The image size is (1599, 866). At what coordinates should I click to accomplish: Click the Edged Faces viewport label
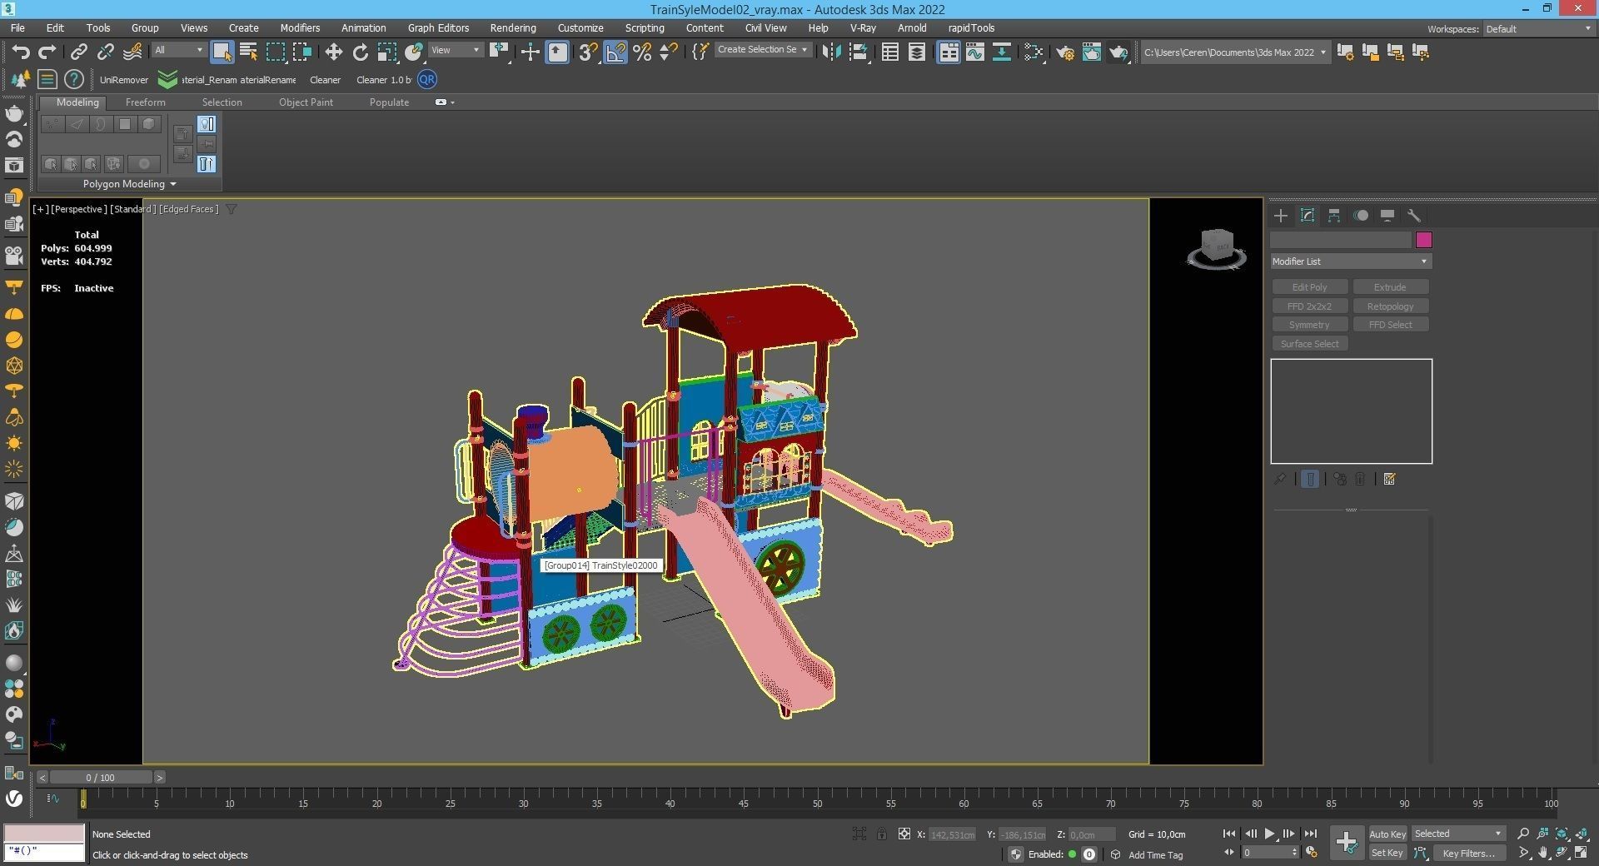(x=189, y=209)
